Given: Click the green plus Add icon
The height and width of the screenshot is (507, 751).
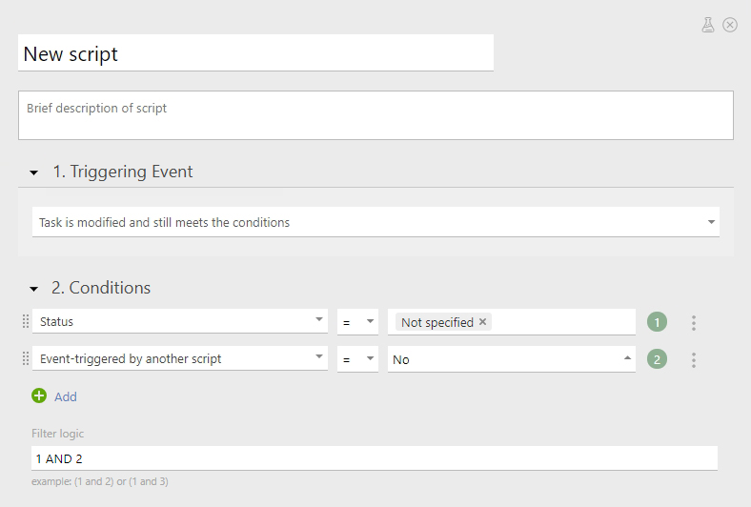Looking at the screenshot, I should coord(39,395).
